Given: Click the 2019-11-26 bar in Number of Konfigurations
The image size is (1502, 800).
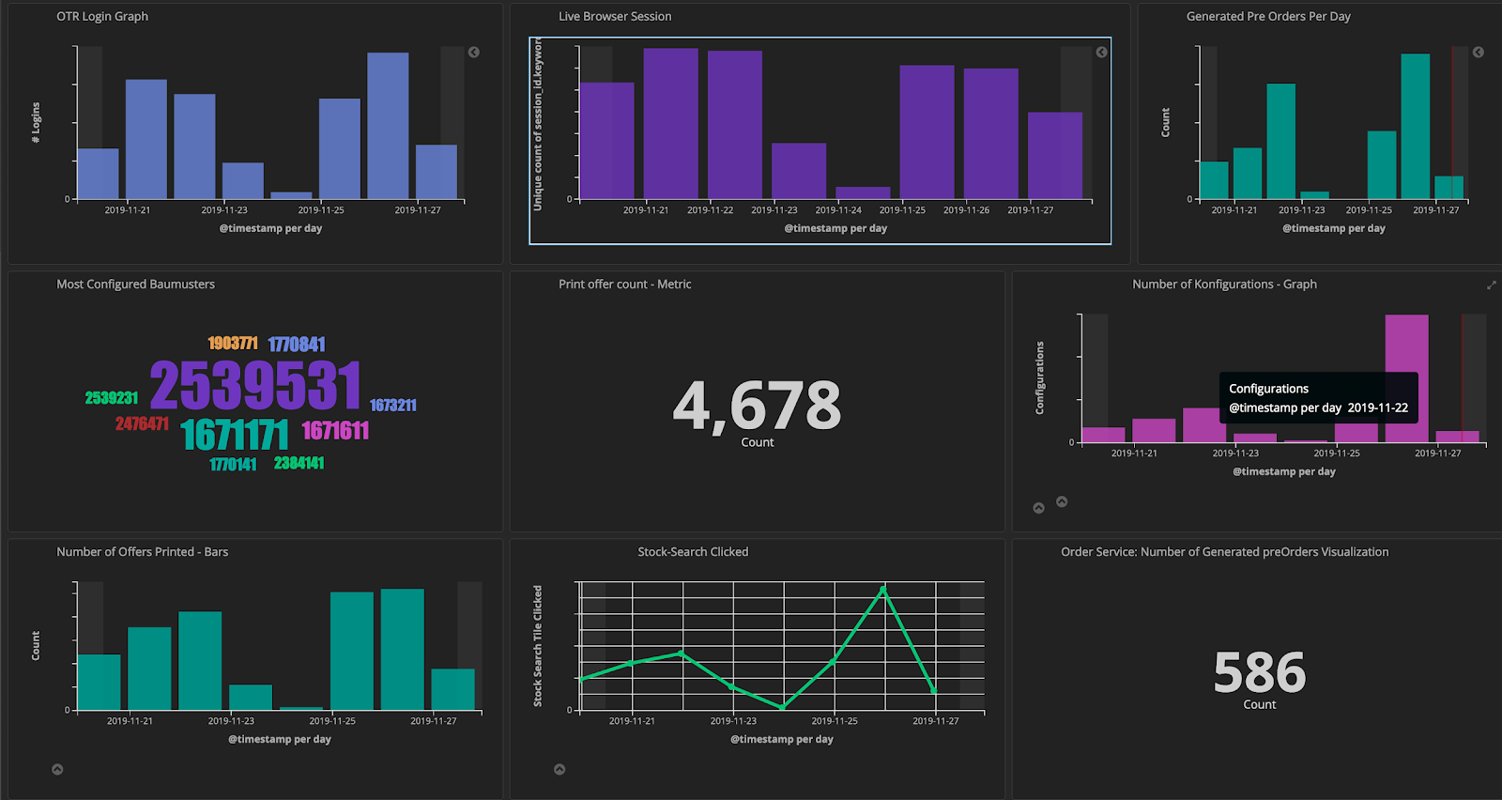Looking at the screenshot, I should pos(1407,378).
